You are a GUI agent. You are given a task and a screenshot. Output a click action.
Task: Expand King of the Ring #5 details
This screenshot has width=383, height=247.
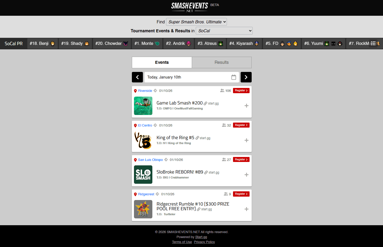coord(246,140)
